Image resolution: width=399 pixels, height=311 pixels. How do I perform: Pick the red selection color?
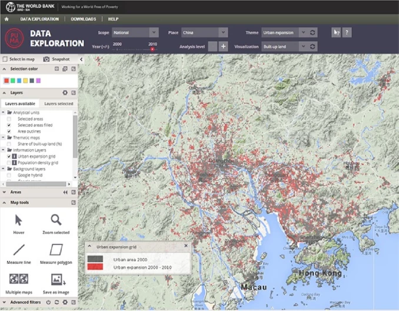[6, 81]
